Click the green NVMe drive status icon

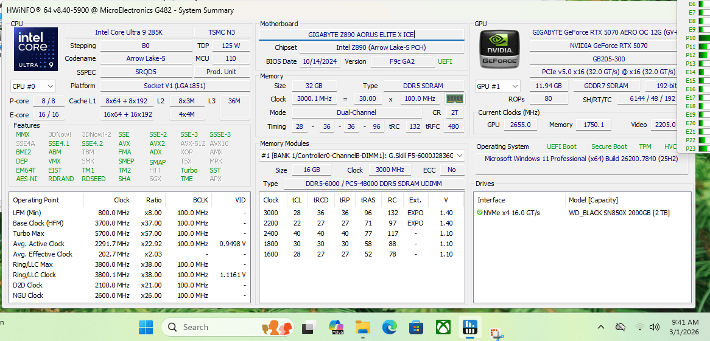click(479, 213)
